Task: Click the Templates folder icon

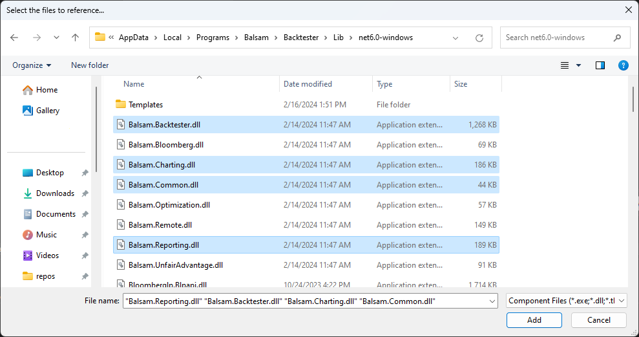Action: (121, 104)
